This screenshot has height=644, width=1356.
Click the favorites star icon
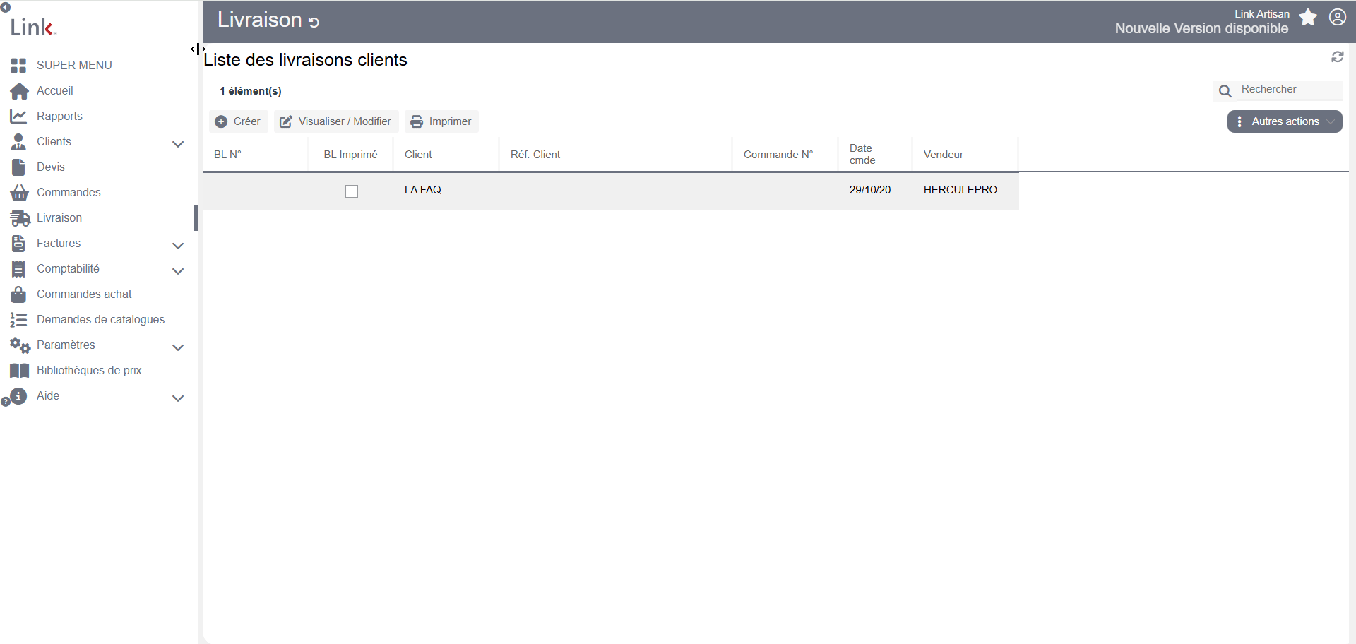(x=1308, y=18)
